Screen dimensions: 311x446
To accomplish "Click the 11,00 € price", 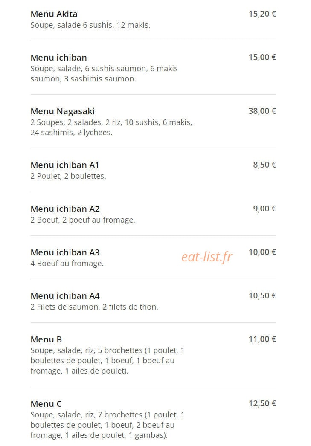I will 262,339.
